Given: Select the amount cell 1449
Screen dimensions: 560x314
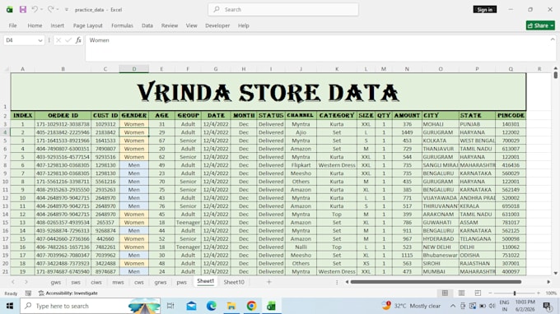Looking at the screenshot, I should point(407,132).
